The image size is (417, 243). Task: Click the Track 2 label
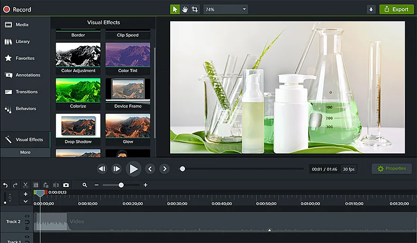coord(13,222)
